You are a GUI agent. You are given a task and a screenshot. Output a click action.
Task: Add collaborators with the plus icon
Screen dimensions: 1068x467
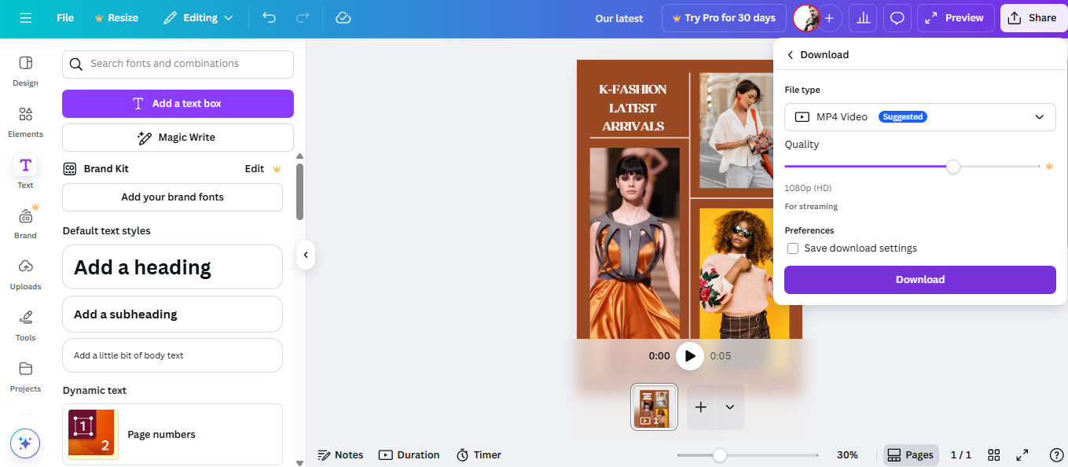point(829,18)
